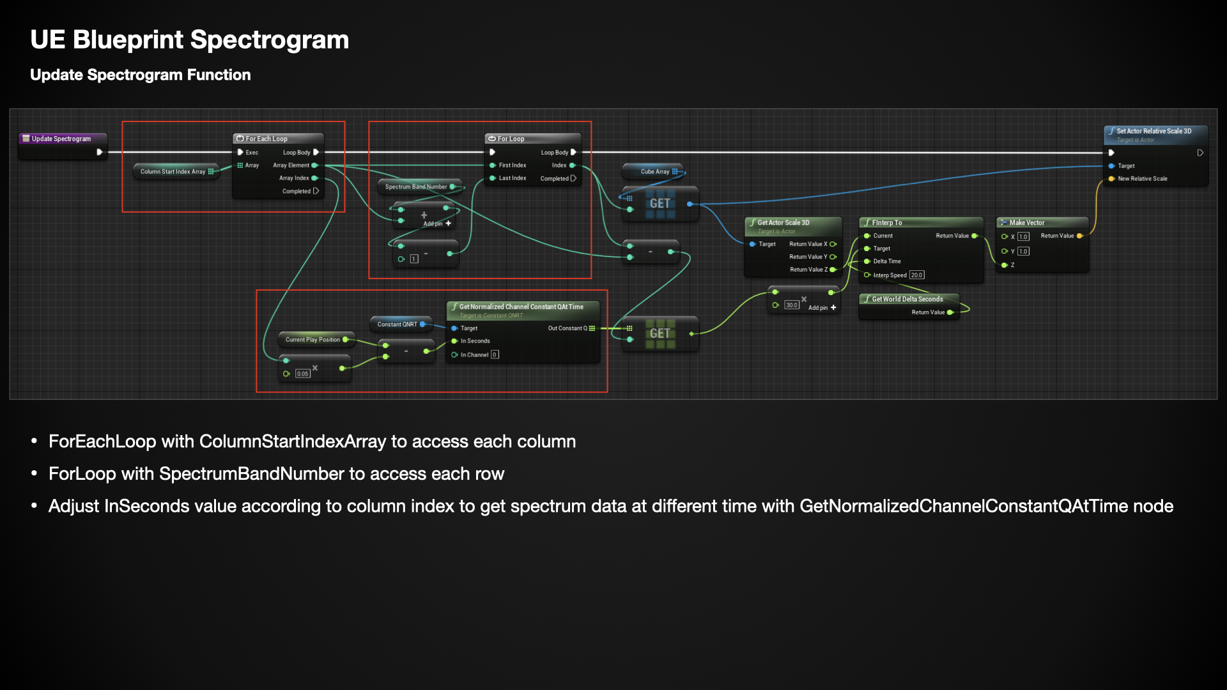Select the Column Start Index Array variable node

[x=176, y=171]
